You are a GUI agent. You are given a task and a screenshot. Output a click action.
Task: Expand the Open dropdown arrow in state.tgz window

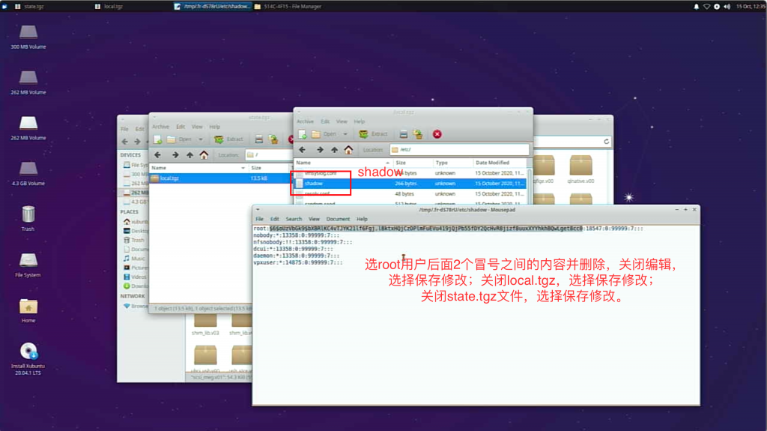coord(201,139)
